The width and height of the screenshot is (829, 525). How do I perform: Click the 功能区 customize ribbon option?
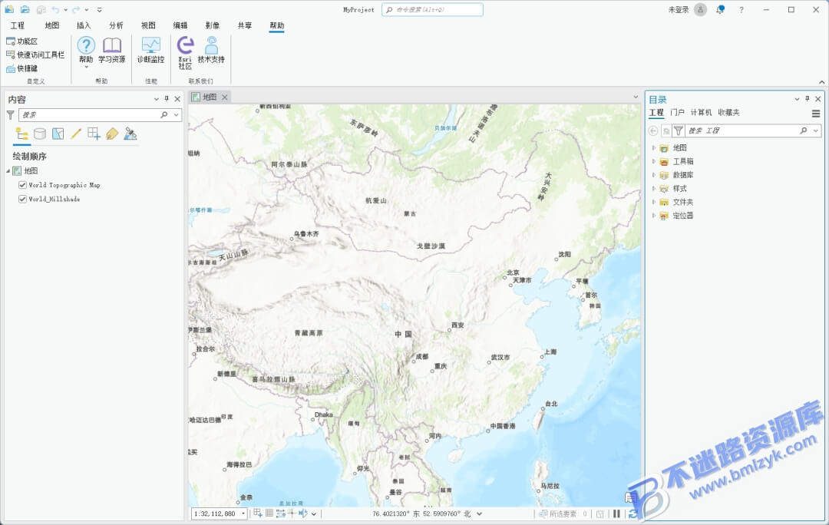pos(21,41)
